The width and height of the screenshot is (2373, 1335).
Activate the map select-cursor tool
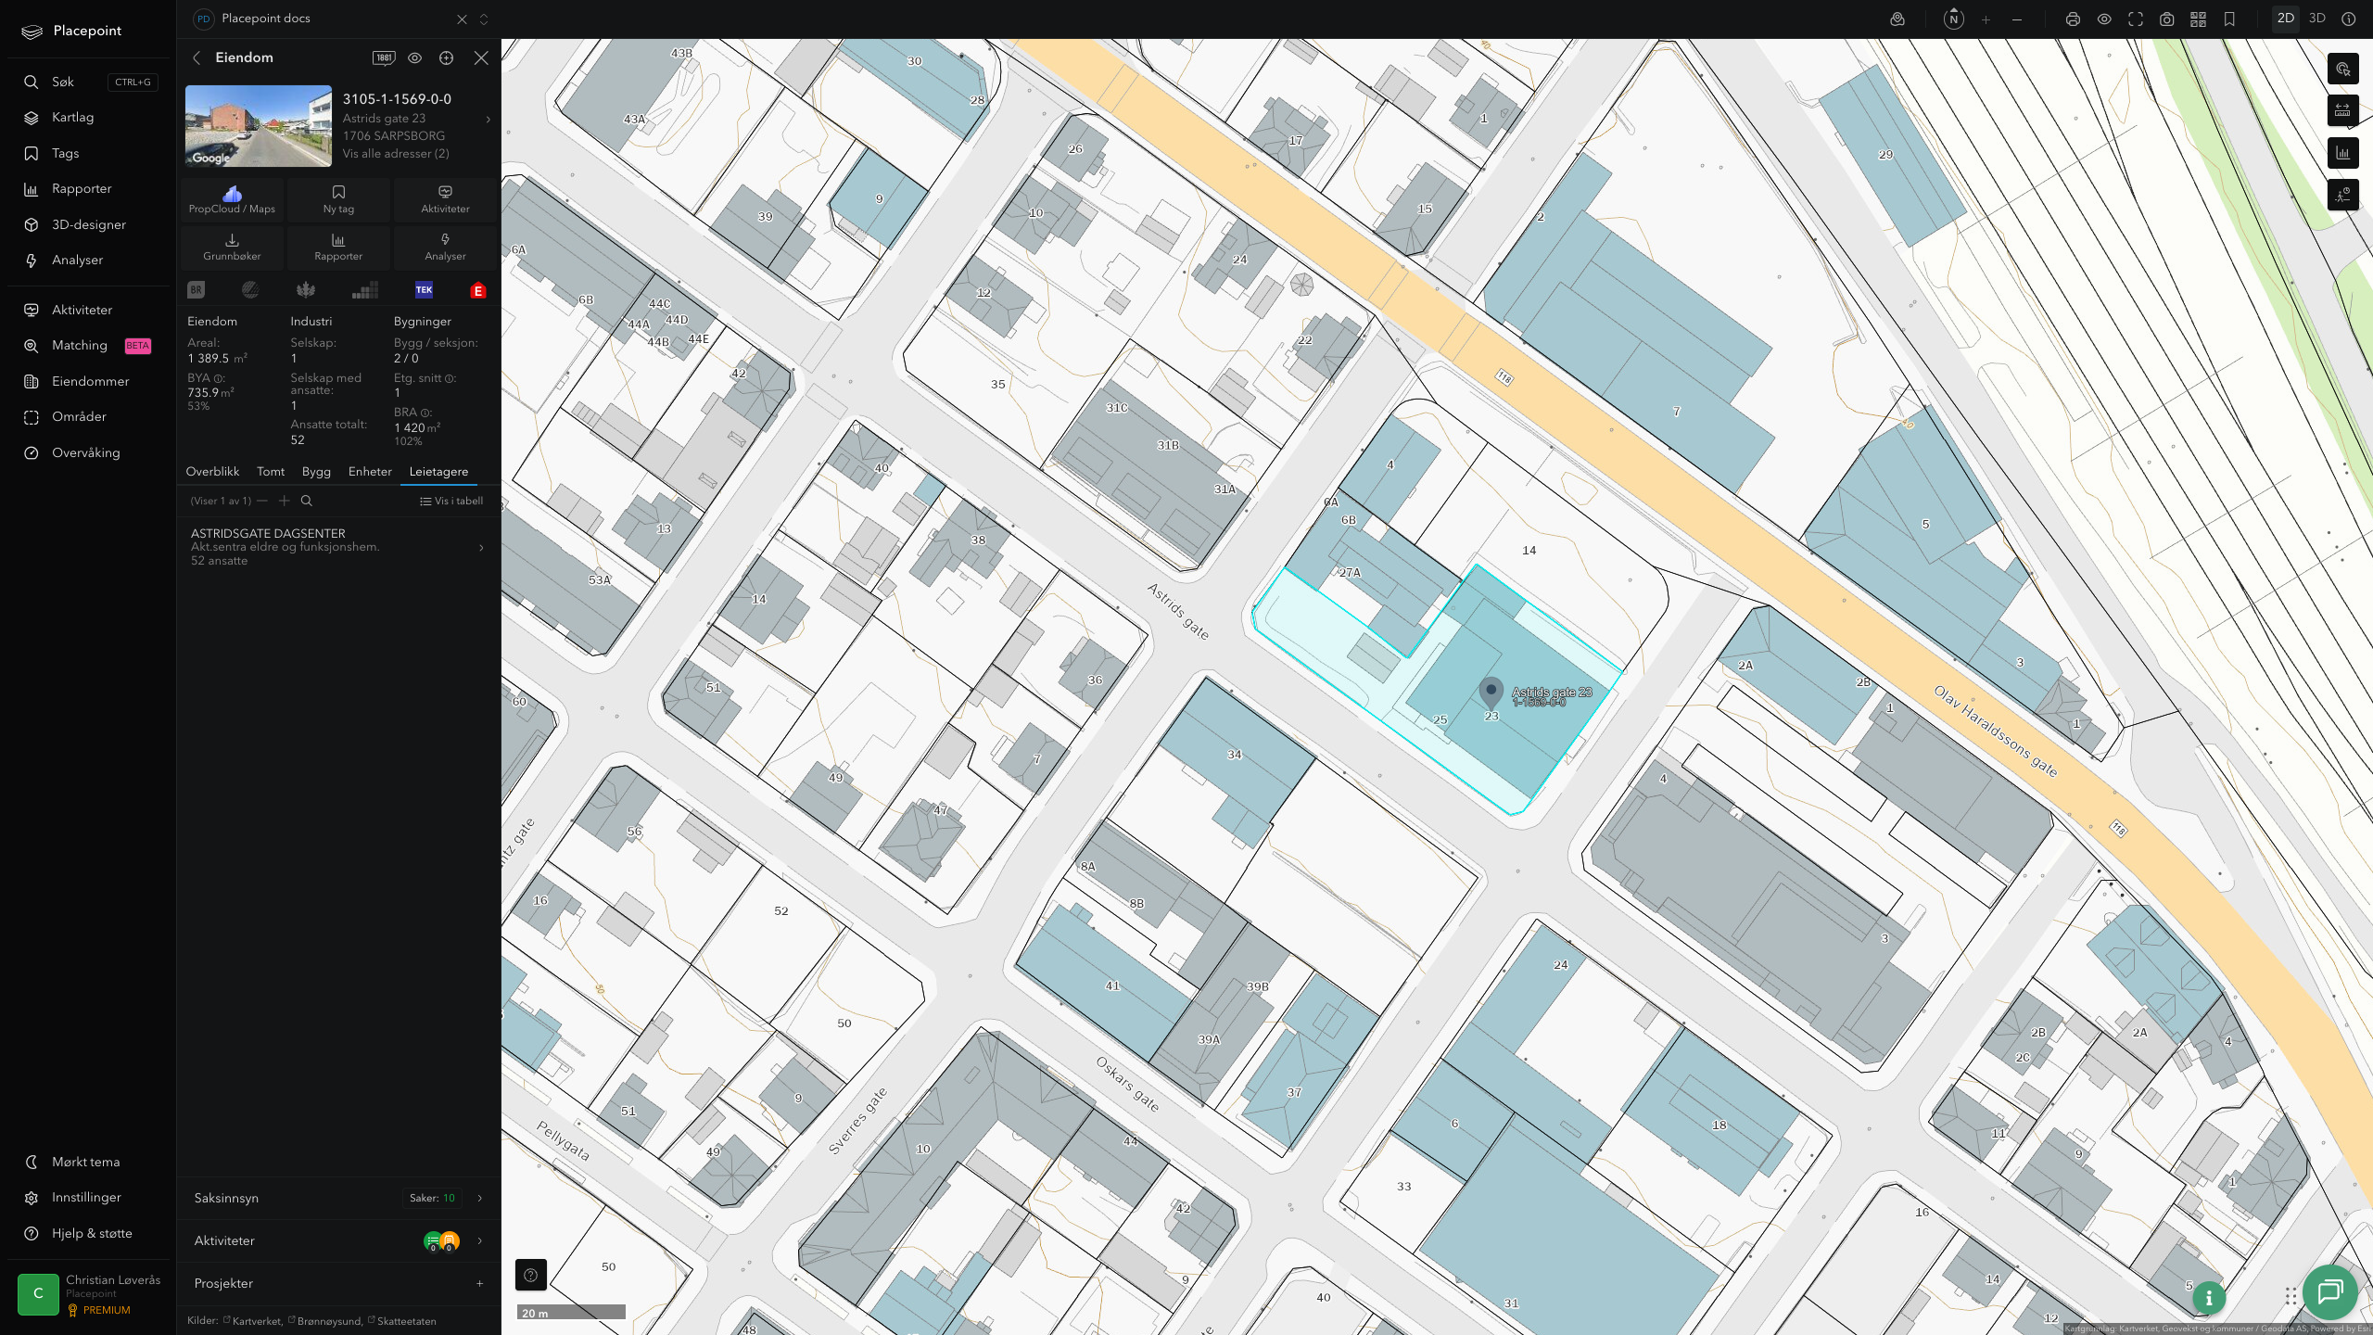(x=2343, y=69)
